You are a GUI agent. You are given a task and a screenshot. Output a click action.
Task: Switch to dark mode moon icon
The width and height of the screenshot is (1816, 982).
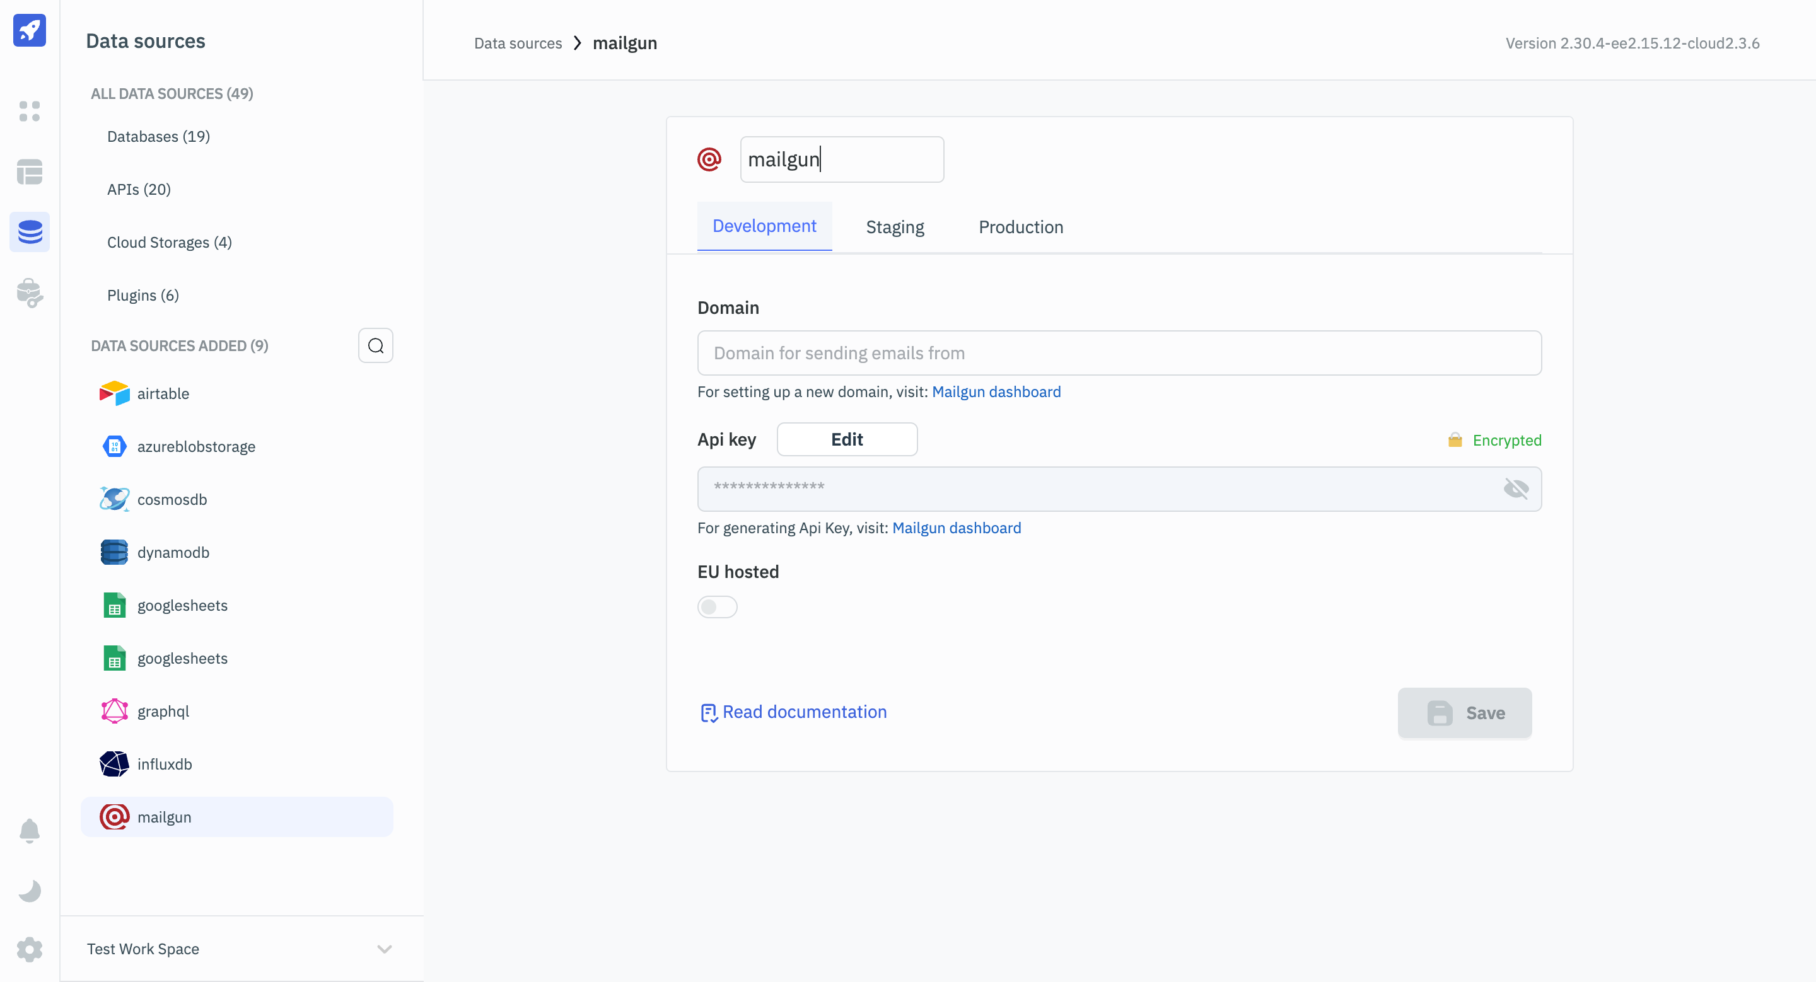pyautogui.click(x=29, y=891)
